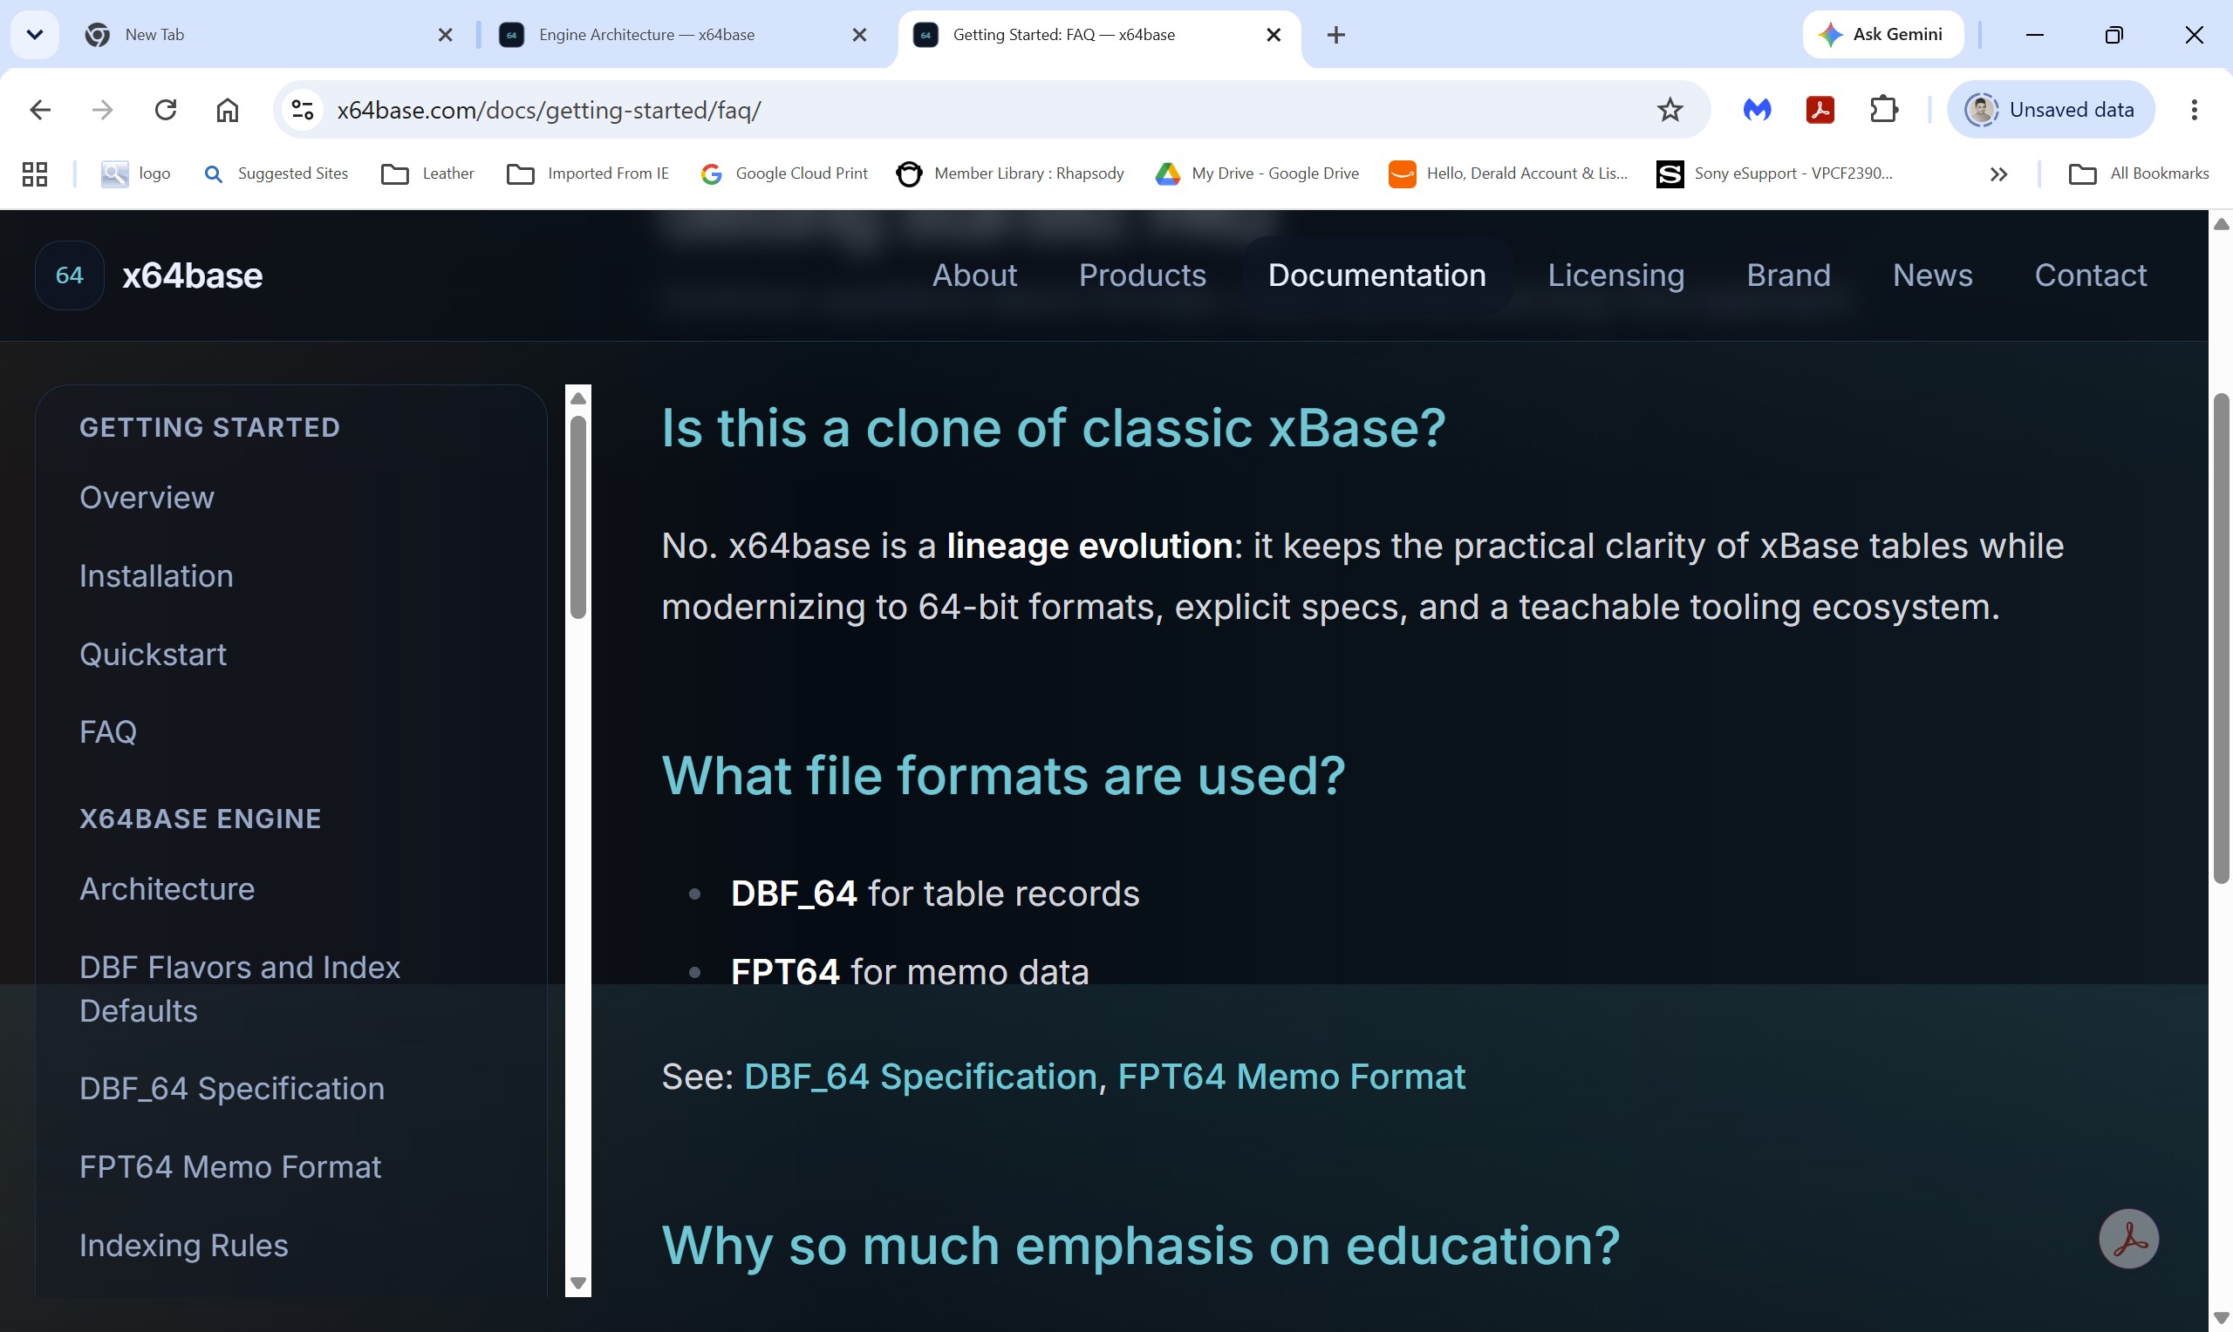Screen dimensions: 2233x1332
Task: Open the browser home page icon
Action: point(228,110)
